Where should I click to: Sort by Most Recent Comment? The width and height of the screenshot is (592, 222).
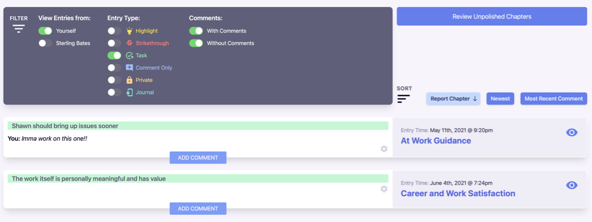[553, 99]
